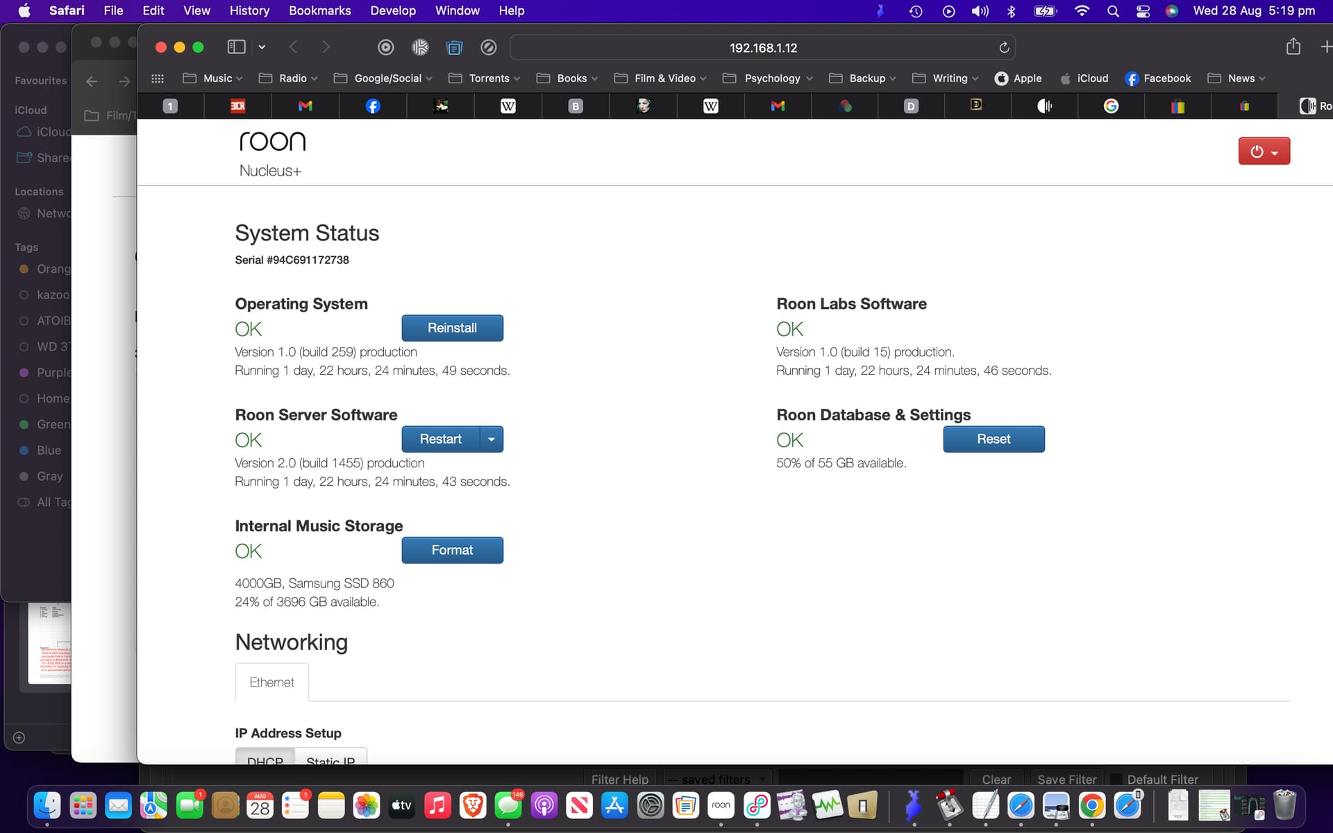Screen dimensions: 1333x833
Task: Select Gray tag in Finder sidebar
Action: click(42, 476)
